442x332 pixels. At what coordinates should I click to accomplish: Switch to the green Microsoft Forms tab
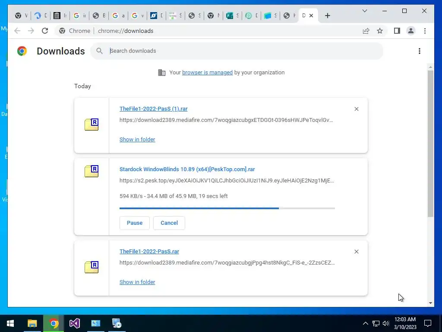230,16
